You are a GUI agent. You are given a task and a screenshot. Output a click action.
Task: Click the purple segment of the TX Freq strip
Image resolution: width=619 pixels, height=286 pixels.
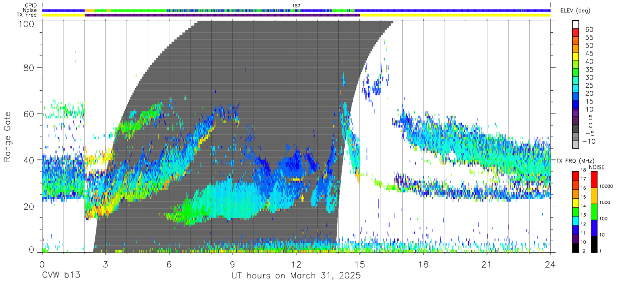(x=222, y=15)
